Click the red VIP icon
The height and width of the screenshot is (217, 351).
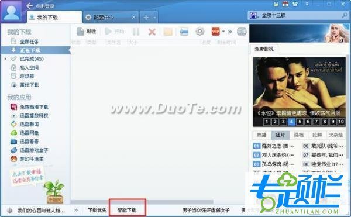215,32
